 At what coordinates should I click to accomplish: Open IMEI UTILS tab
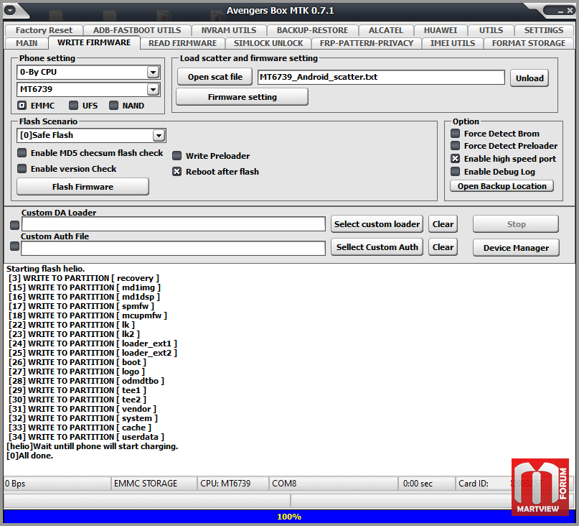tap(453, 43)
